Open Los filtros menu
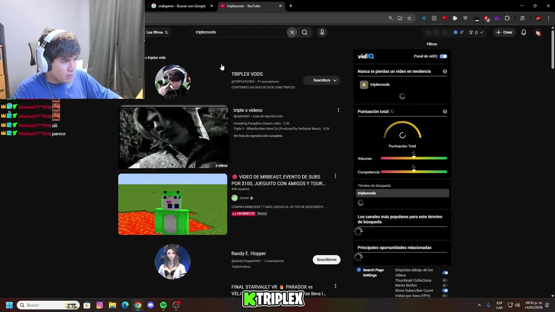Viewport: 555px width, 312px height. [x=157, y=32]
